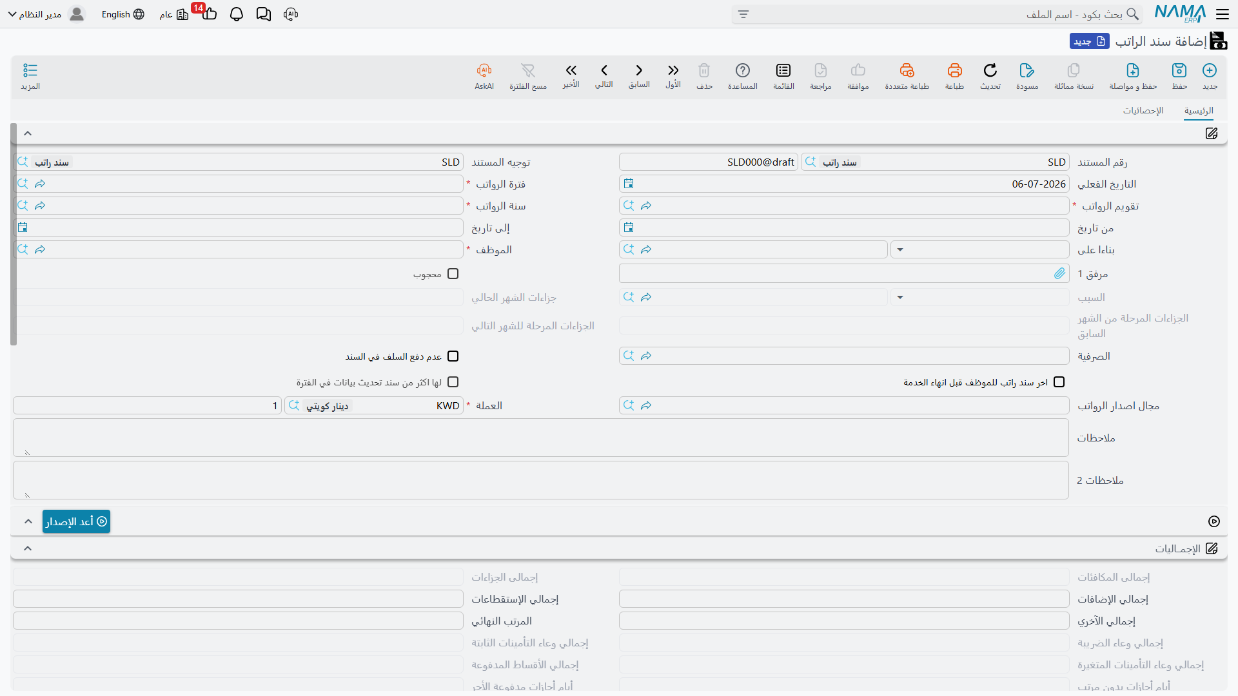This screenshot has height=696, width=1238.
Task: Open linked record arrow for الموظف
Action: point(40,249)
